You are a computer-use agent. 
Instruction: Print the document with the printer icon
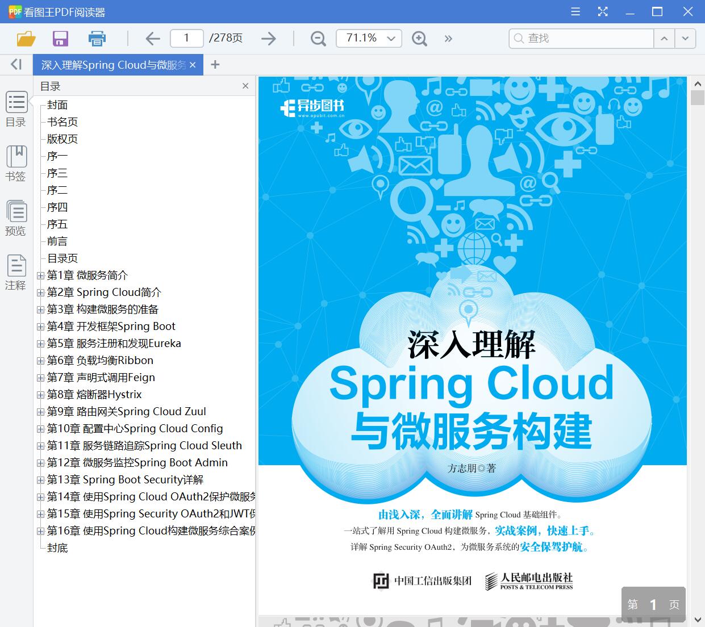point(97,39)
